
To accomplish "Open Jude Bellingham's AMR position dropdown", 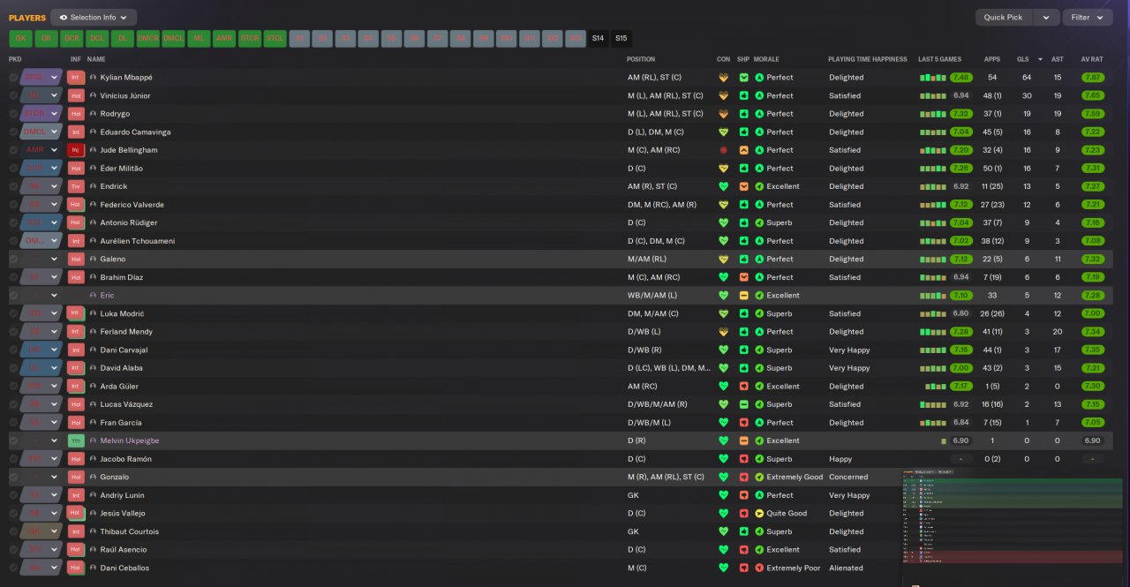I will (41, 150).
